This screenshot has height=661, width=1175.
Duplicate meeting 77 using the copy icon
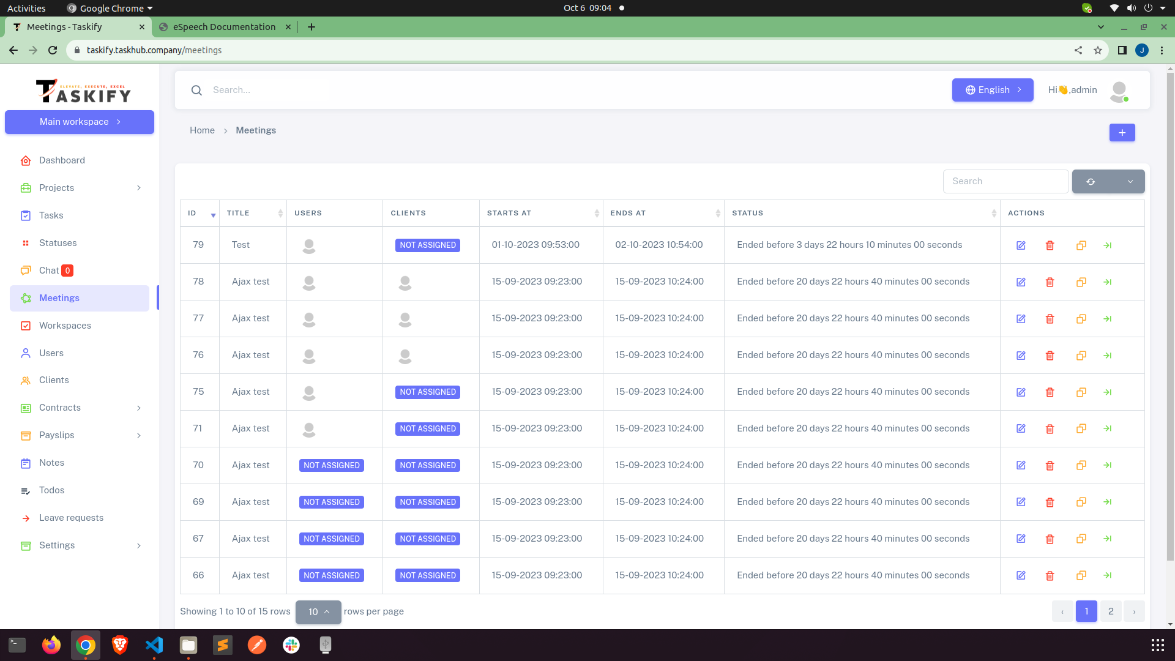point(1081,318)
